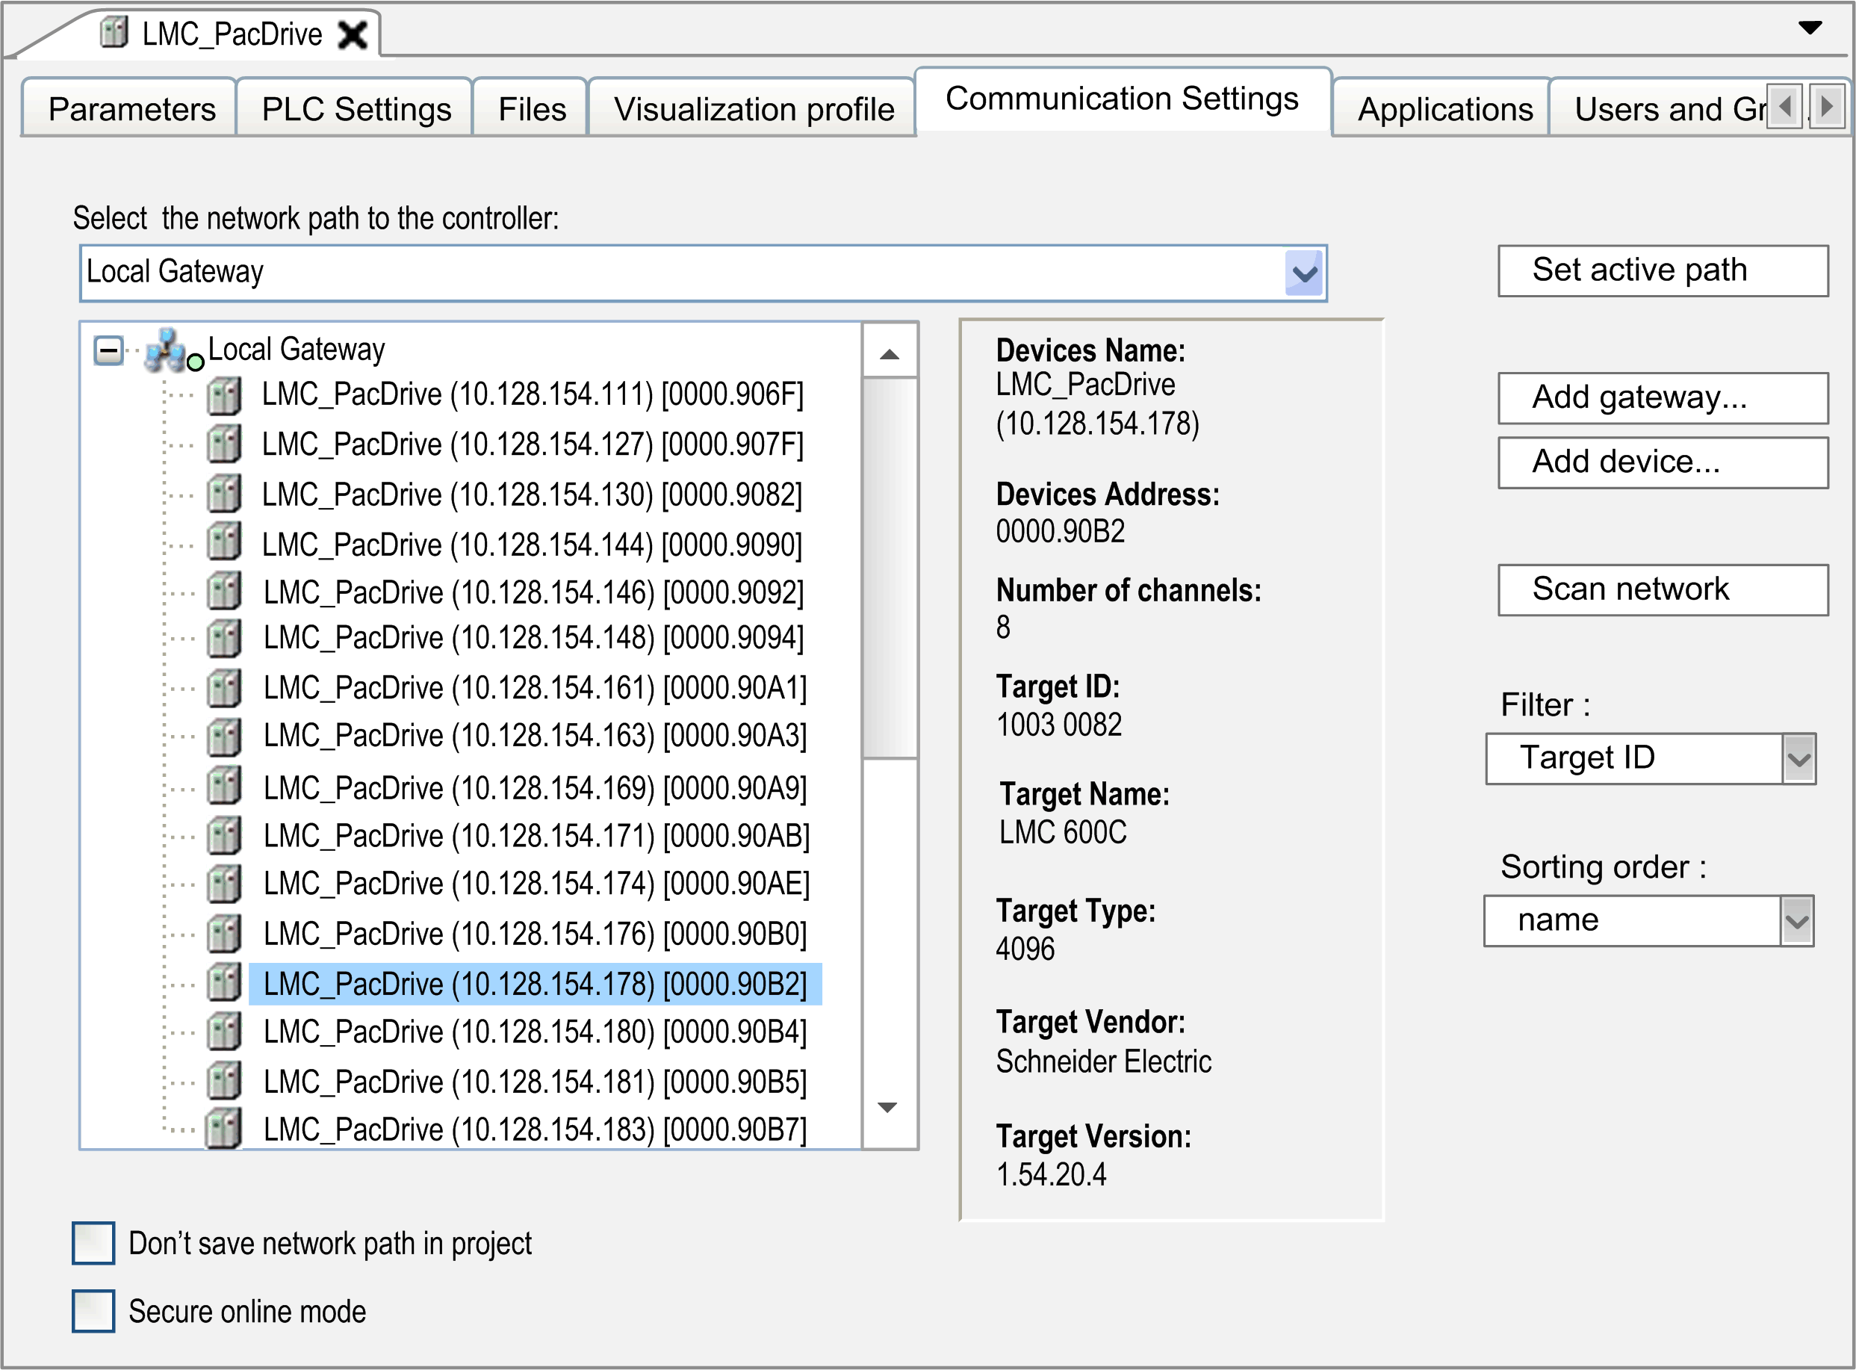
Task: Click the Set active path button
Action: (x=1661, y=270)
